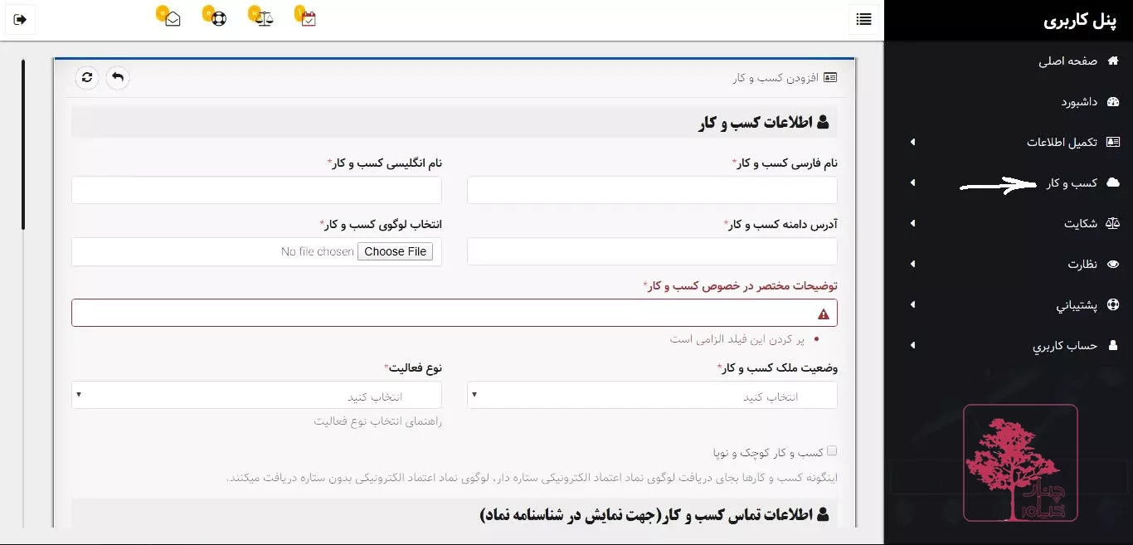This screenshot has width=1133, height=545.
Task: Open the scales complaints icon in top bar
Action: 265,19
